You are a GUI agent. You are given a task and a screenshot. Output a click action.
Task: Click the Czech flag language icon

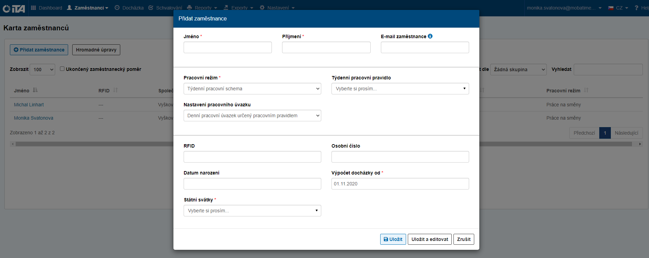(x=611, y=8)
